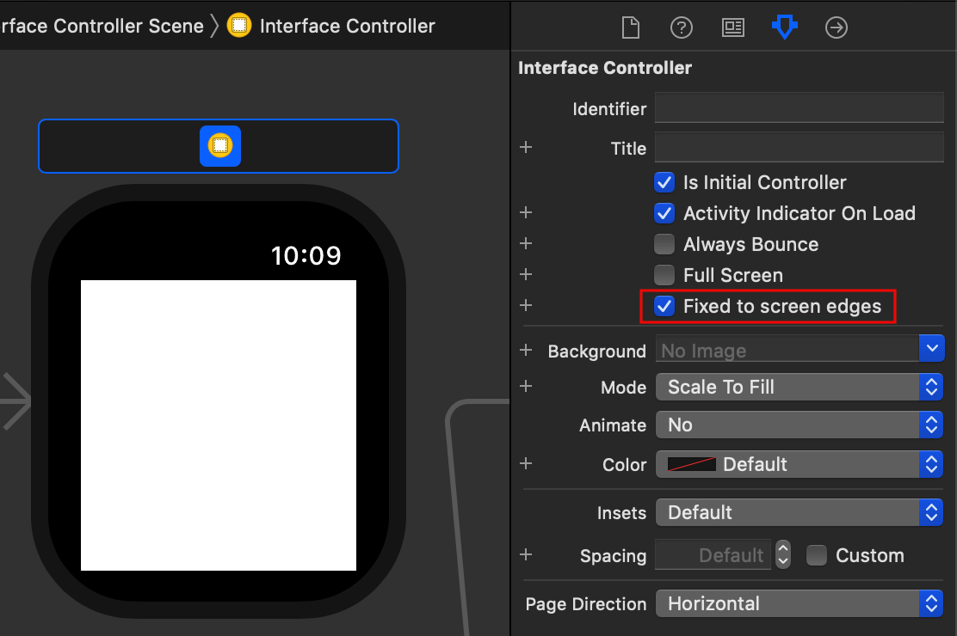Open the Identity inspector tab
Image resolution: width=957 pixels, height=636 pixels.
point(732,28)
